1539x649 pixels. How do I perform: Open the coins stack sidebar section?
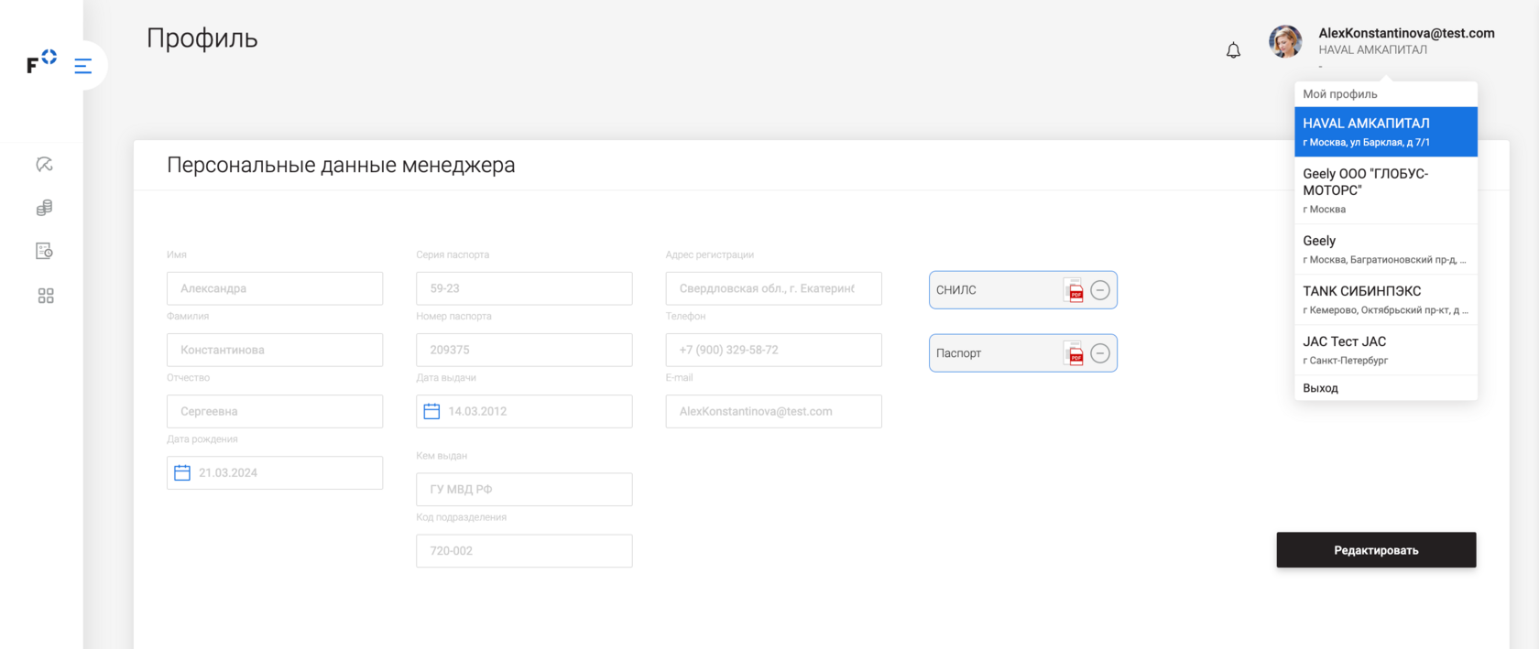(44, 208)
